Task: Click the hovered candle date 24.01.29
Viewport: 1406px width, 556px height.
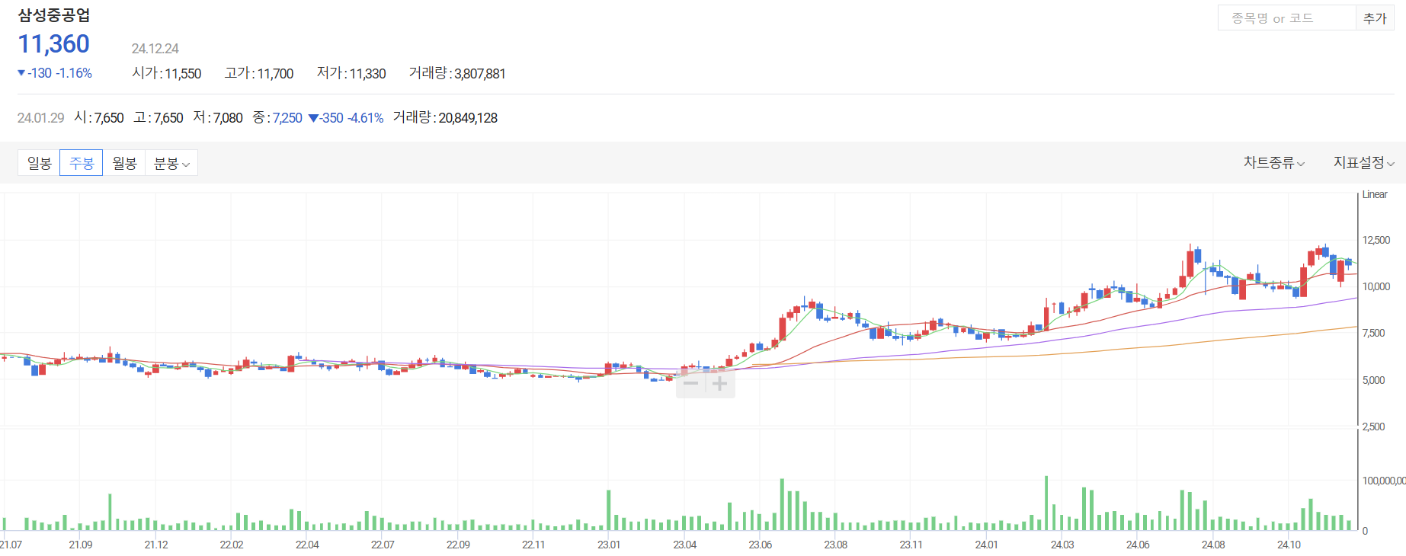Action: point(41,118)
